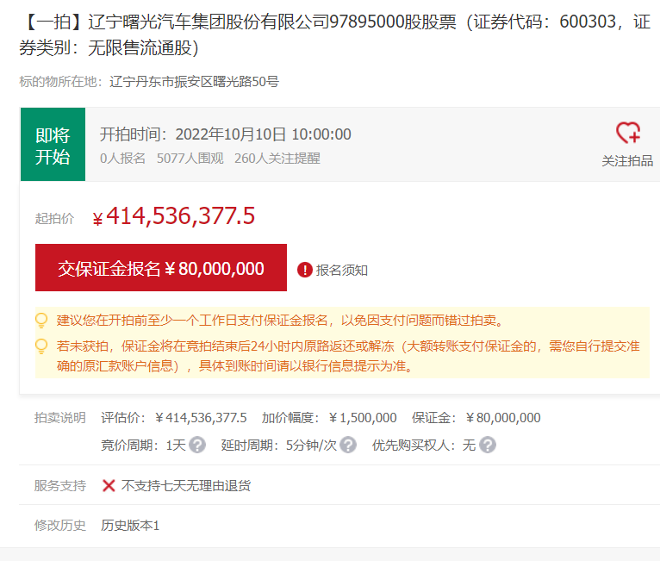Click the location text 辽宁丹东市振安区曙光路50号
Viewport: 660px width, 561px height.
194,82
